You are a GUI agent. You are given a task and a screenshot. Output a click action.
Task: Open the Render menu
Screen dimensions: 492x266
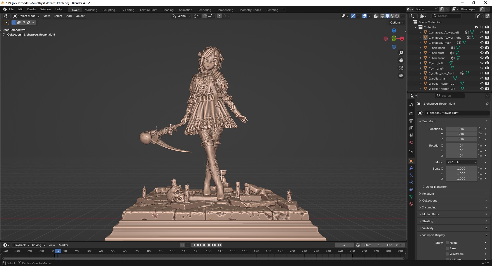click(x=32, y=9)
